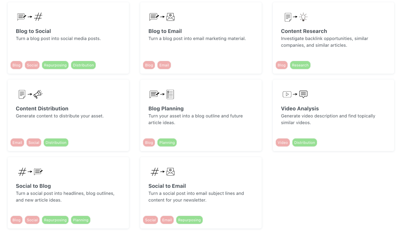Click the Research tag on Content Research card

coord(300,65)
